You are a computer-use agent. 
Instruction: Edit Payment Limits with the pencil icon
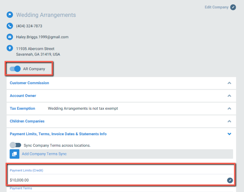click(x=230, y=180)
